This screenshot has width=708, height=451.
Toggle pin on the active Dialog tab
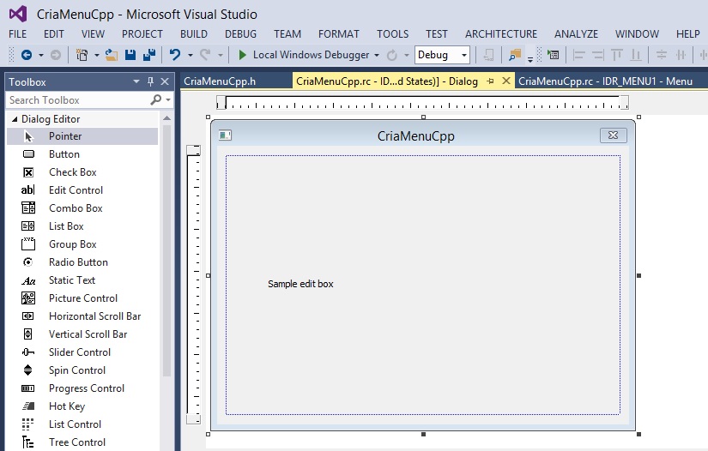point(490,81)
